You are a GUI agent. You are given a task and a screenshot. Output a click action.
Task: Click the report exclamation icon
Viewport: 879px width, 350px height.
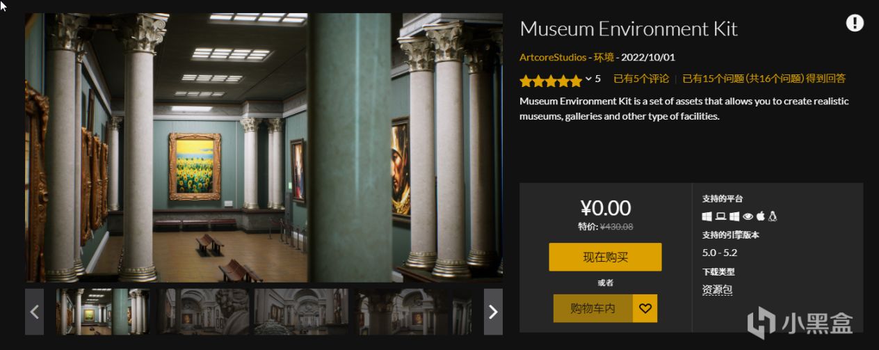pos(855,24)
